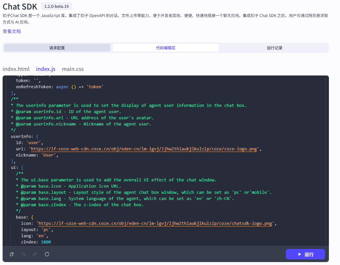Image resolution: width=340 pixels, height=265 pixels.
Task: Run the code with the 运行 button
Action: coord(305,254)
